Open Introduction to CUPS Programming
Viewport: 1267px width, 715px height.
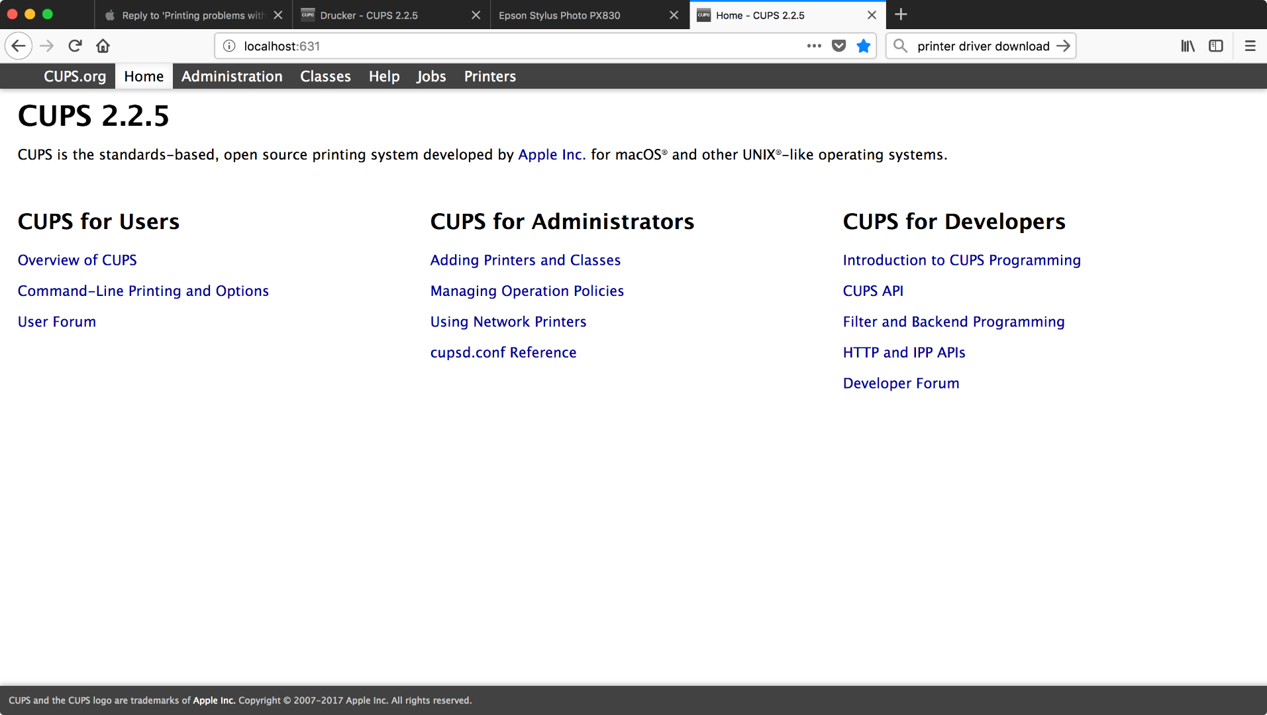point(962,260)
